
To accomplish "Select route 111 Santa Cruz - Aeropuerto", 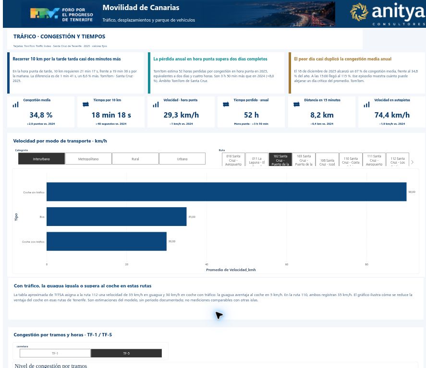I will [374, 160].
